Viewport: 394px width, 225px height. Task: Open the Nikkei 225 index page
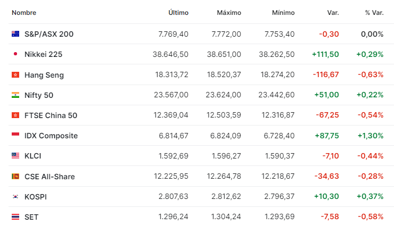[x=43, y=54]
